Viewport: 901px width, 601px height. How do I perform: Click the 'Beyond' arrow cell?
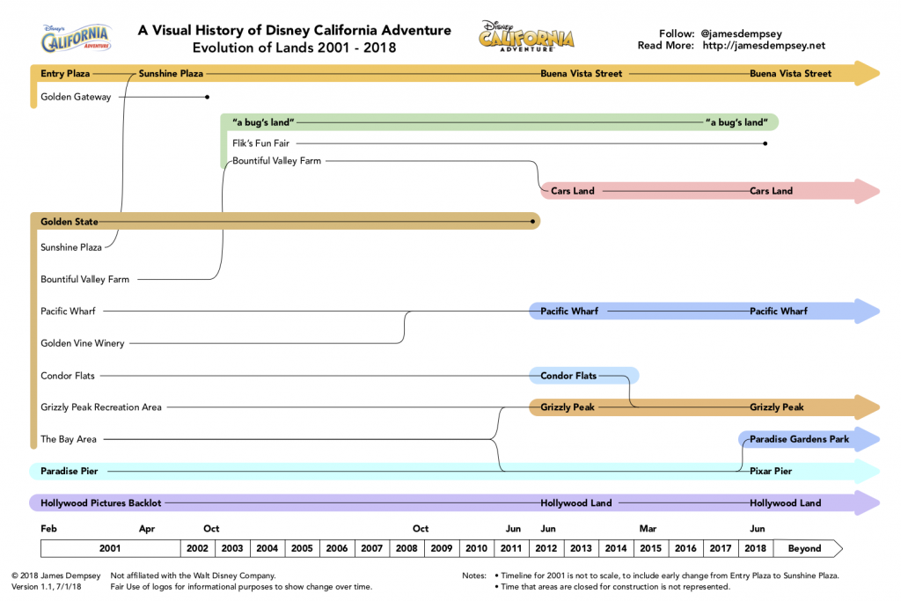click(x=808, y=548)
